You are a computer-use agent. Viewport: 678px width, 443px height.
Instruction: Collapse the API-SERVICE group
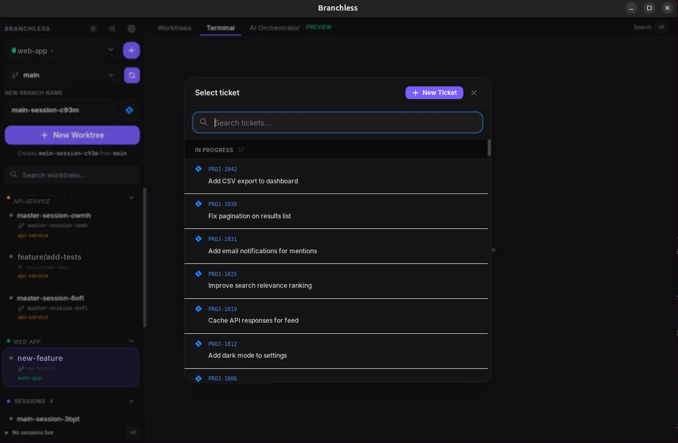coord(131,198)
